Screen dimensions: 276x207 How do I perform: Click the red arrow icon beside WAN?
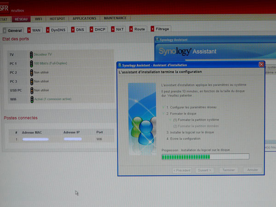click(29, 30)
